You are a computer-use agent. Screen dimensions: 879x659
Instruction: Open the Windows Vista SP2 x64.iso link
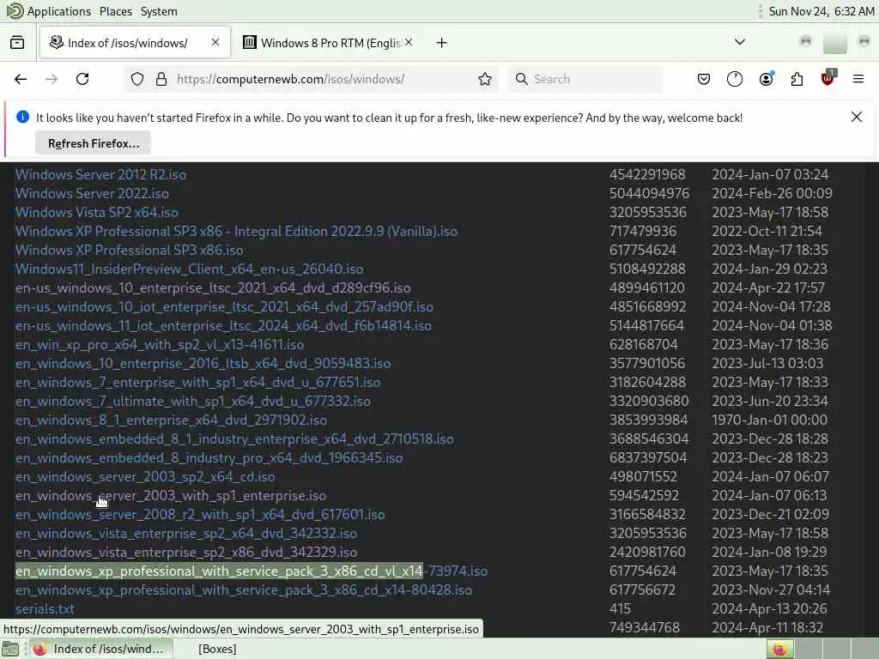[96, 213]
